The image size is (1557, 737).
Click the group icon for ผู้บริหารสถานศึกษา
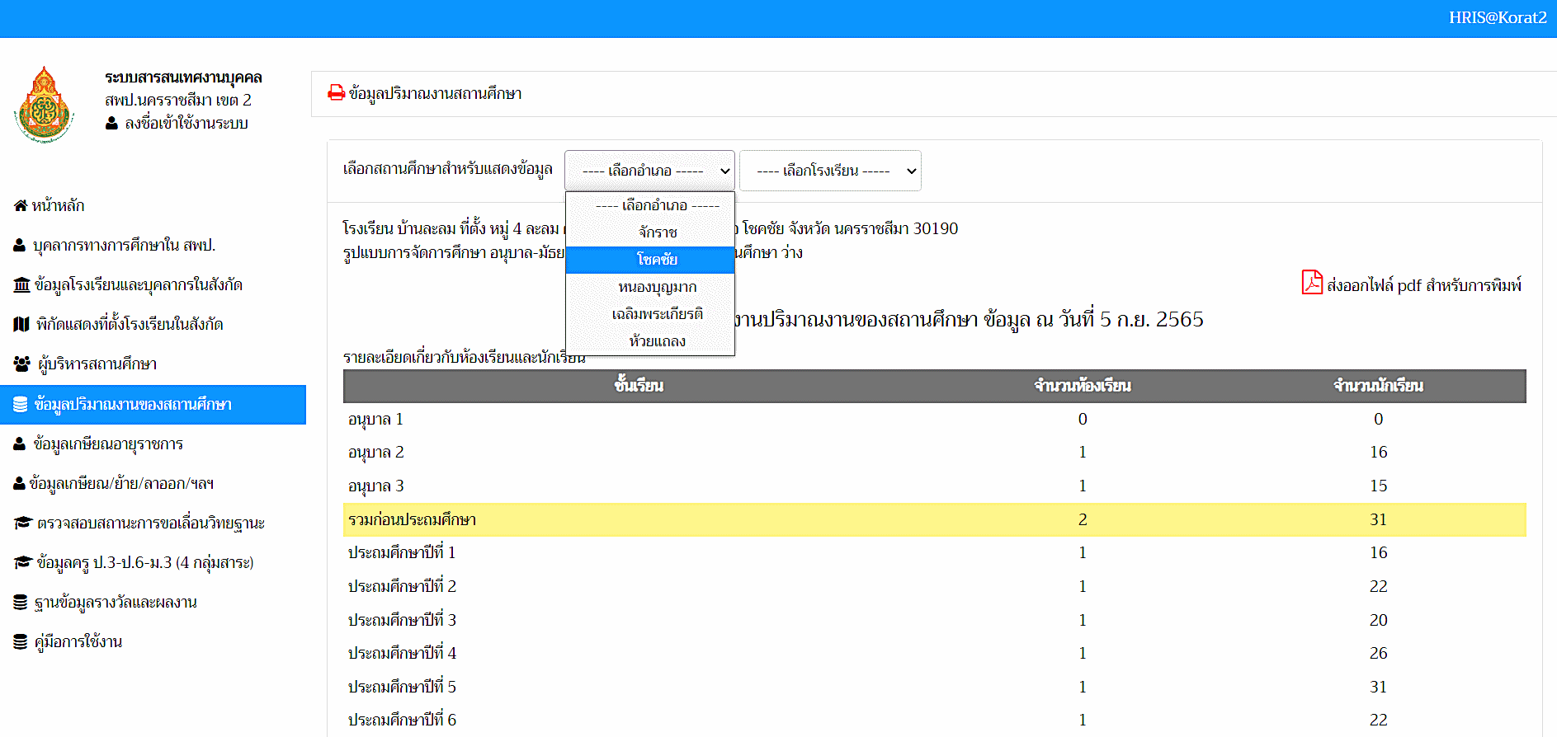[x=22, y=364]
